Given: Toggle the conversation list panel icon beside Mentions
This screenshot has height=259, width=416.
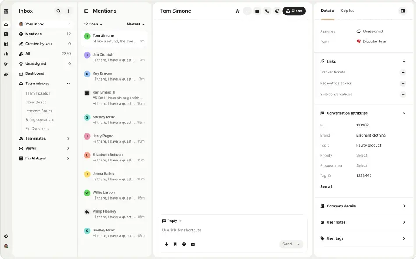Looking at the screenshot, I should pos(86,11).
